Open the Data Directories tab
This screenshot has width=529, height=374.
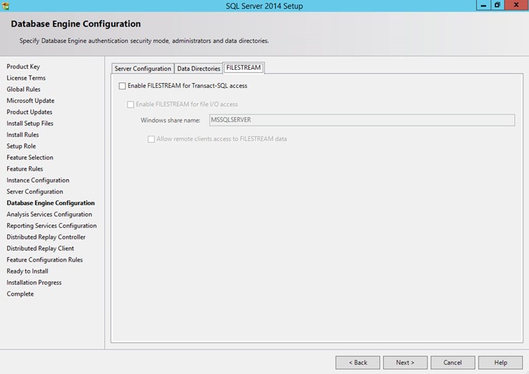pos(198,69)
